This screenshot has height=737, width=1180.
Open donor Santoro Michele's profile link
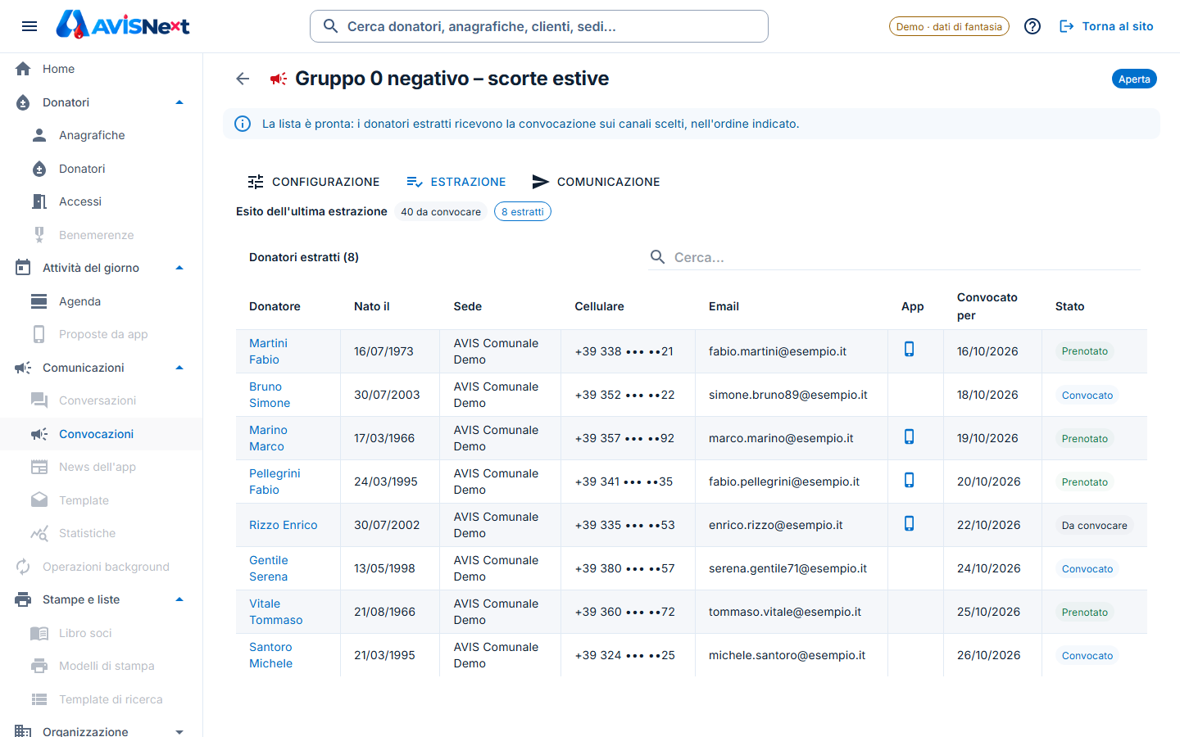click(270, 655)
